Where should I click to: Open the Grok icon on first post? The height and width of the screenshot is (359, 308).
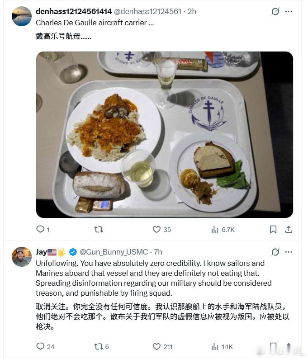coord(275,11)
